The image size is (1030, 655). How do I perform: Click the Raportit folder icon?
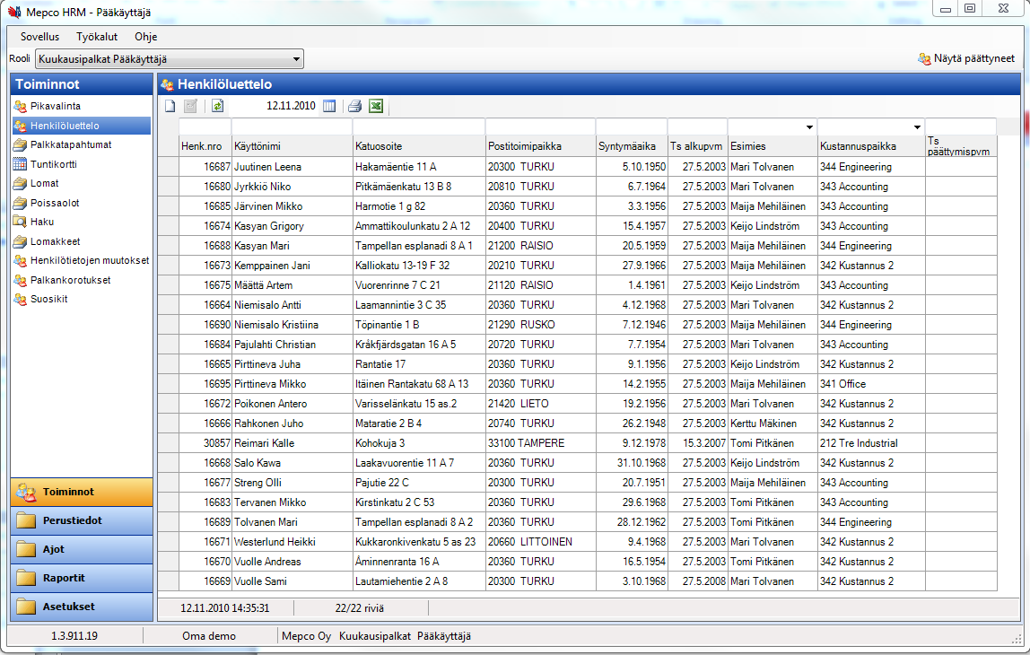click(x=26, y=578)
